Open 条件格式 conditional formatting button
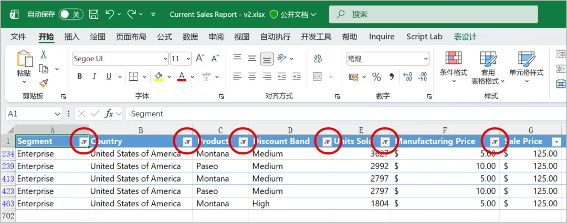The image size is (567, 223). click(x=454, y=67)
